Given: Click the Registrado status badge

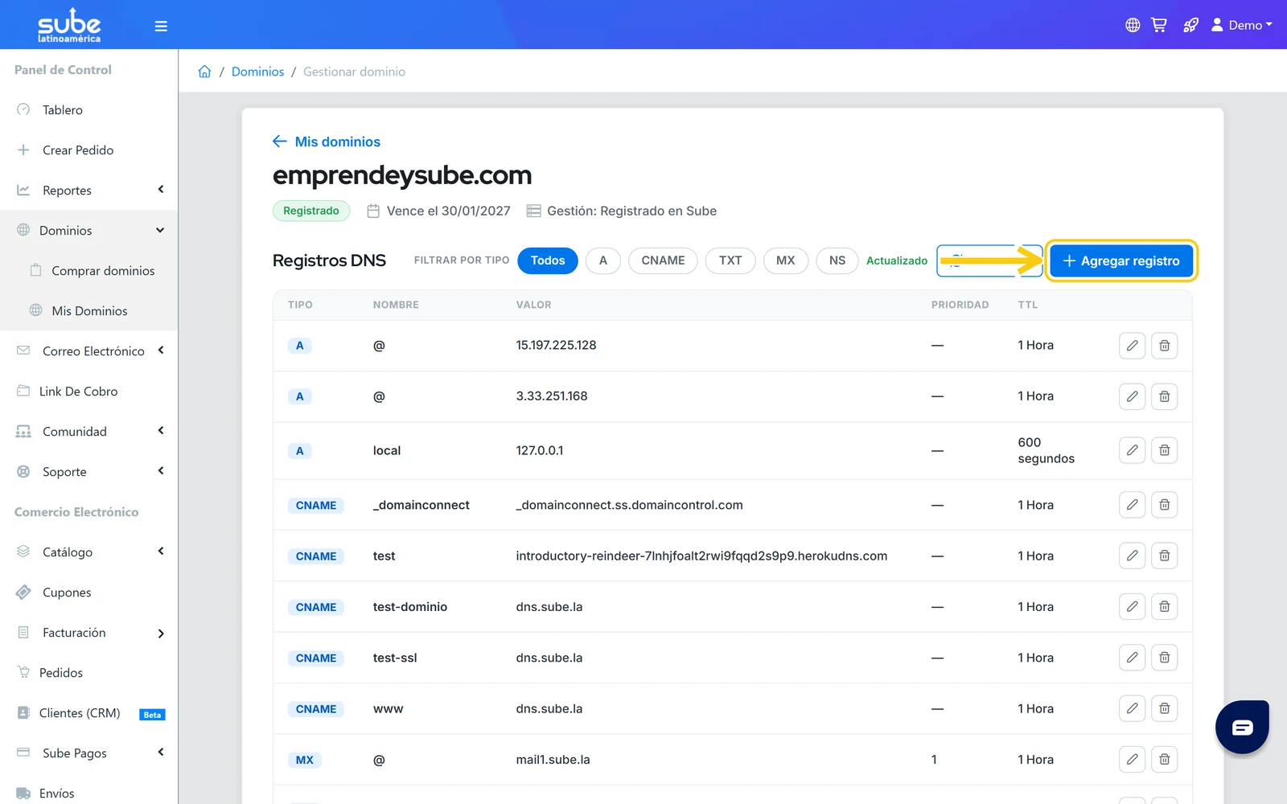Looking at the screenshot, I should pyautogui.click(x=311, y=211).
